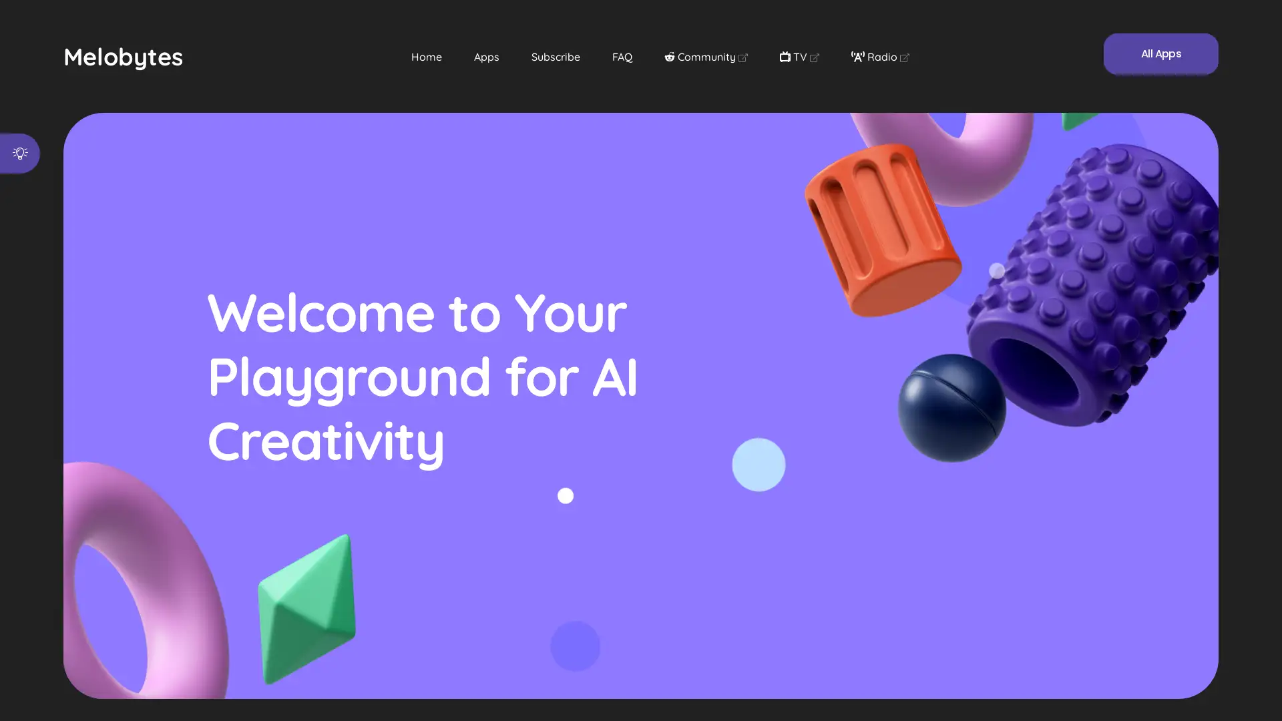Click the Melobytes logo icon
The width and height of the screenshot is (1282, 721).
(124, 55)
